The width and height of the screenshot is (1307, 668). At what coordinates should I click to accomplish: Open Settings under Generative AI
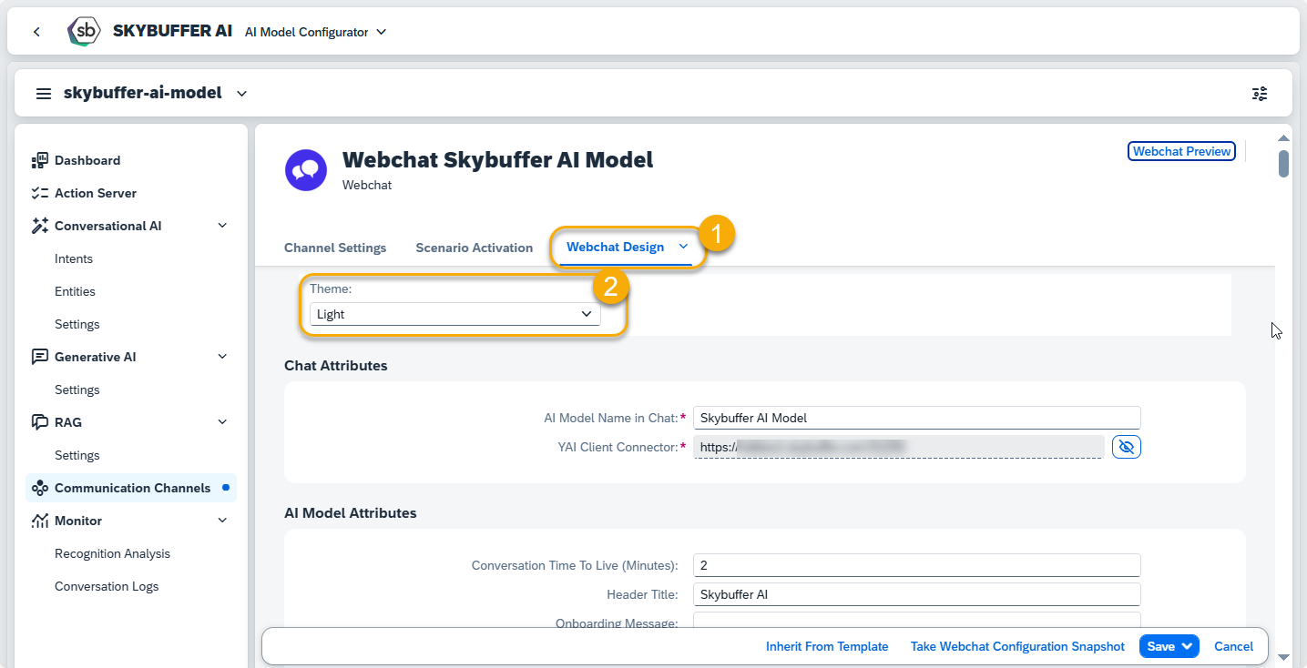(x=77, y=390)
